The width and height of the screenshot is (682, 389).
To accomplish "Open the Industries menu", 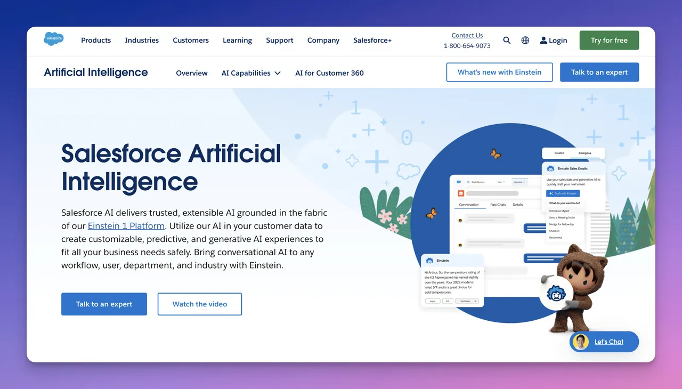I will coord(142,40).
